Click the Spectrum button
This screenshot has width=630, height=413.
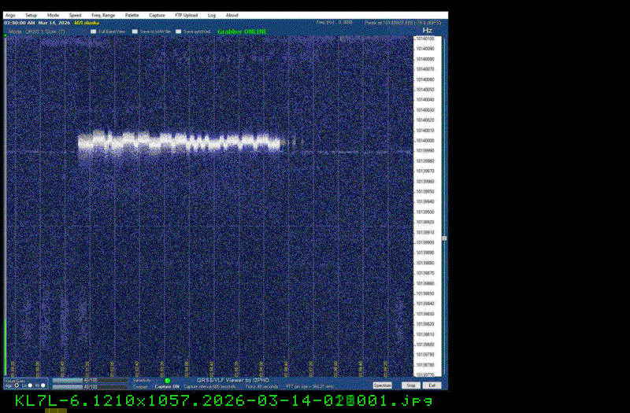point(383,385)
